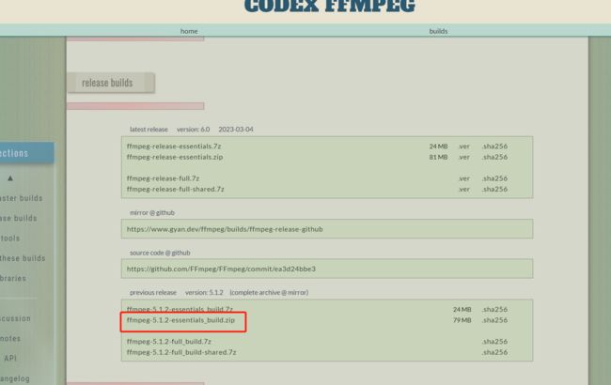
Task: Open the FFmpeg GitHub commit ea3d24bbe3 link
Action: click(221, 269)
